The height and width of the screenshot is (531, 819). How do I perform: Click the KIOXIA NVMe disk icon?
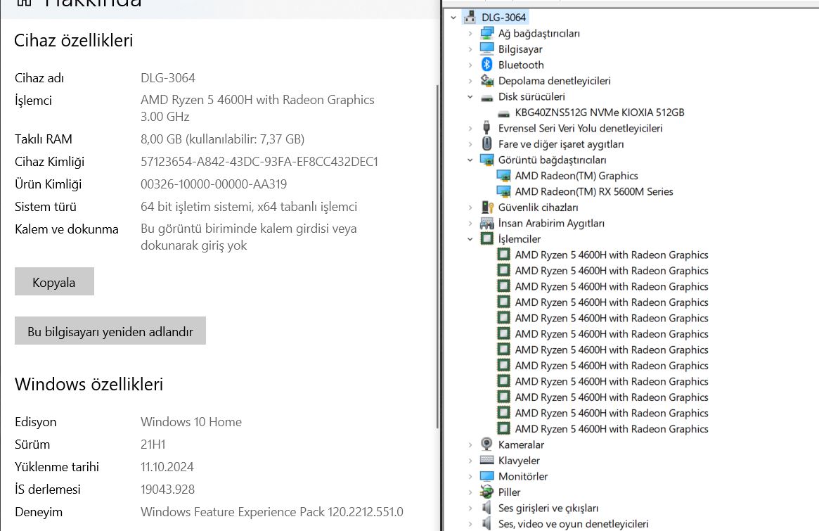(503, 113)
